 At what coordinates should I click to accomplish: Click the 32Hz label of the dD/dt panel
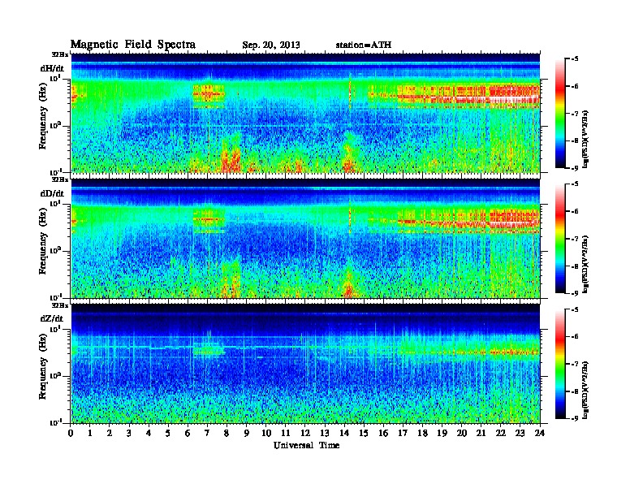pyautogui.click(x=60, y=179)
